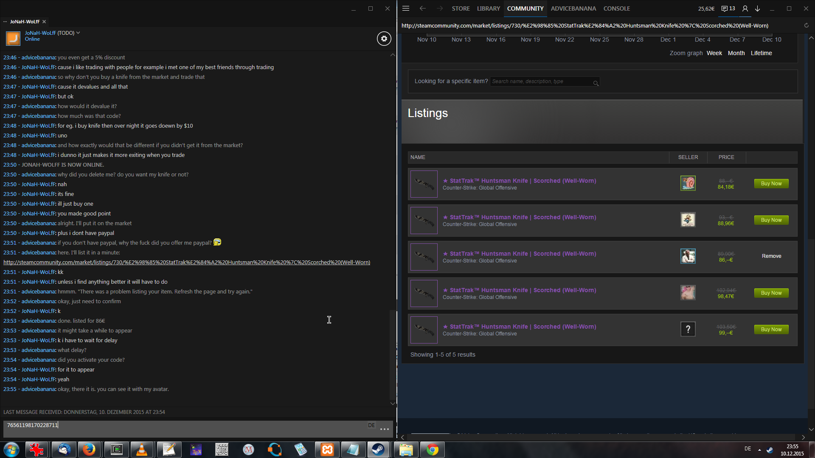Open the chat input more-options ellipsis

[385, 429]
